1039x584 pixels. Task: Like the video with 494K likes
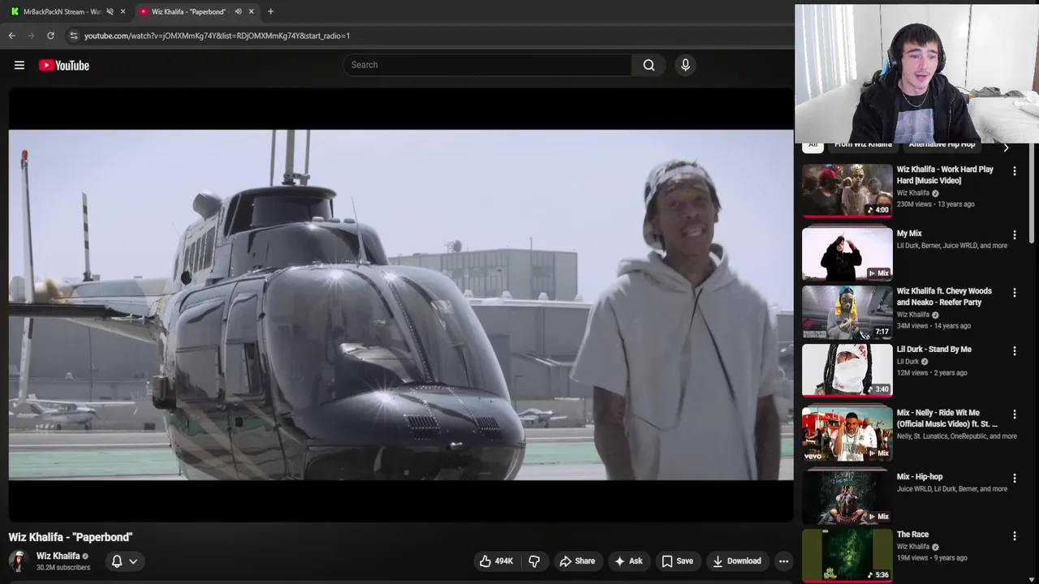tap(496, 560)
